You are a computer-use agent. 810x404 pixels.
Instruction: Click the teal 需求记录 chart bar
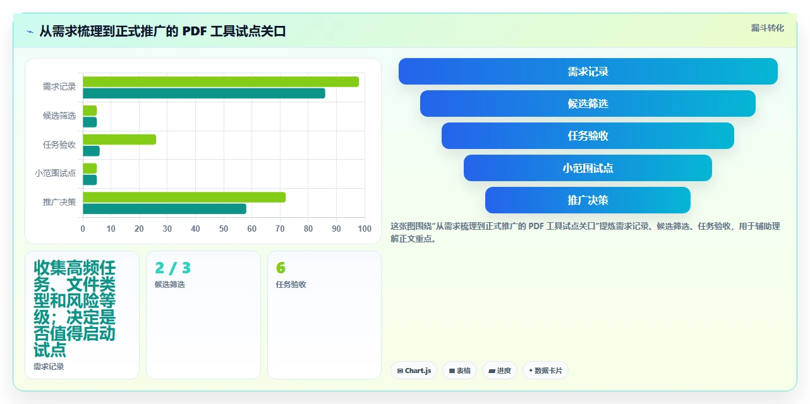tap(204, 93)
